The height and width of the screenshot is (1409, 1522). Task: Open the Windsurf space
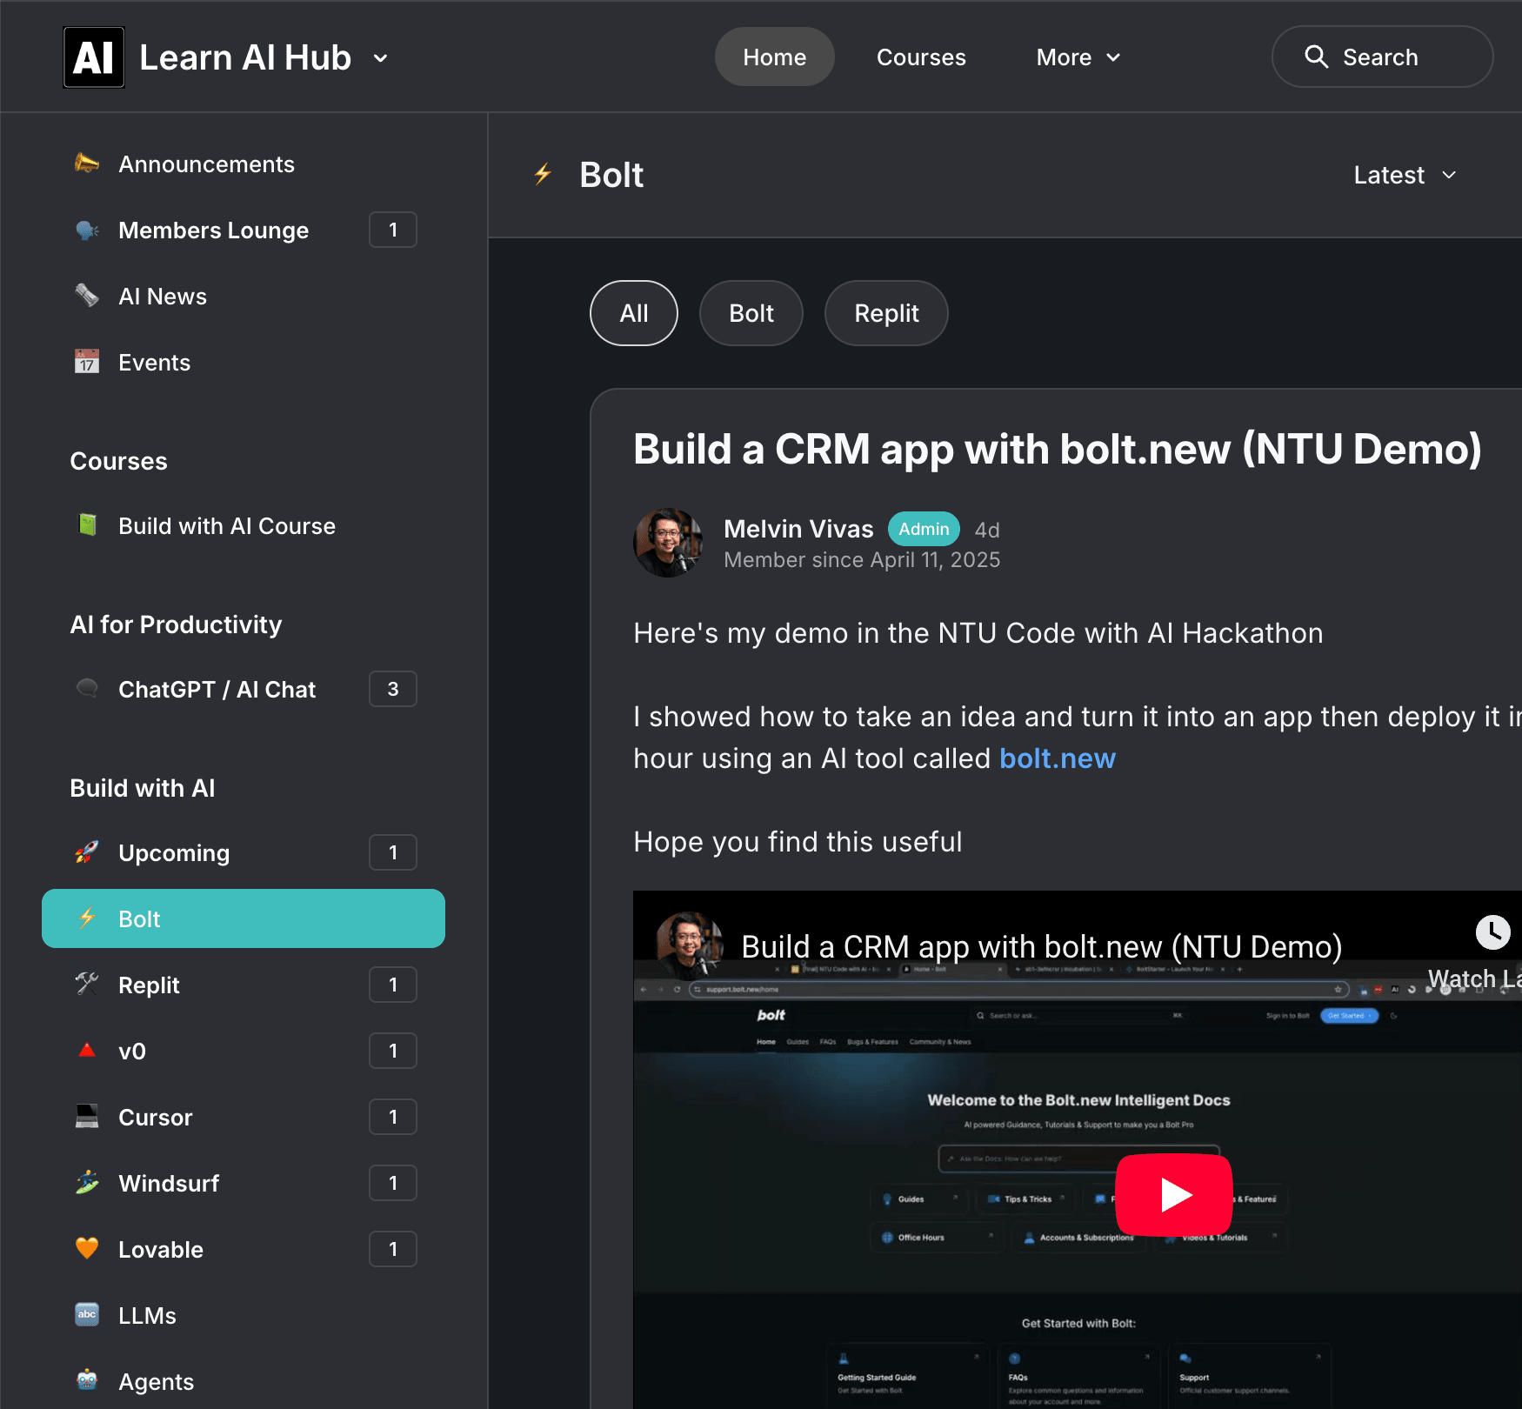pyautogui.click(x=244, y=1183)
